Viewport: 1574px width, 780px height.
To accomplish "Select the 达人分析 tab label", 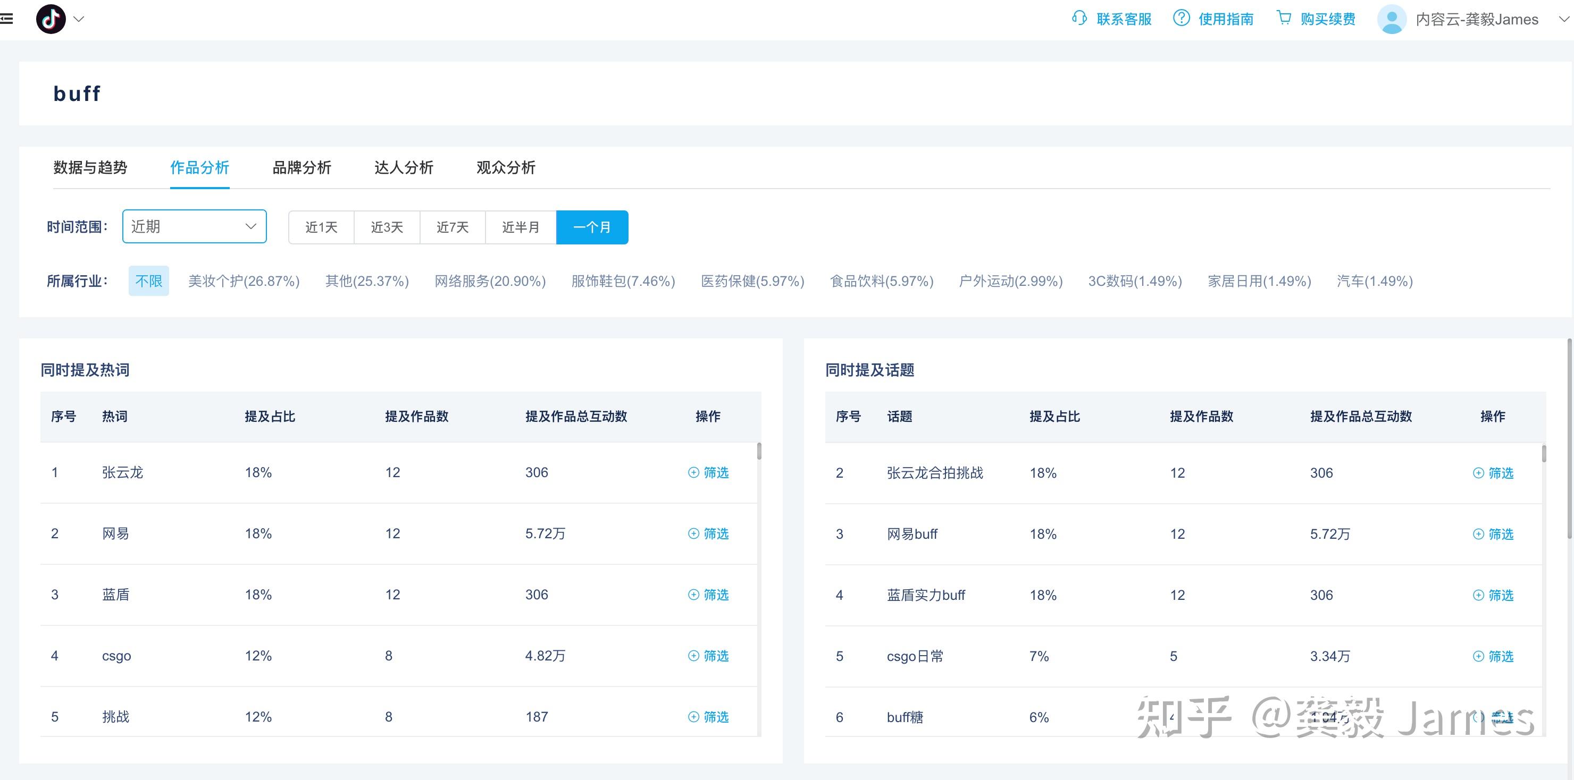I will point(403,168).
